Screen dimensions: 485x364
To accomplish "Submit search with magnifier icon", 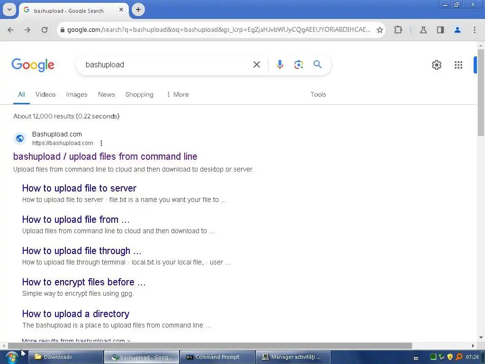I will point(318,64).
